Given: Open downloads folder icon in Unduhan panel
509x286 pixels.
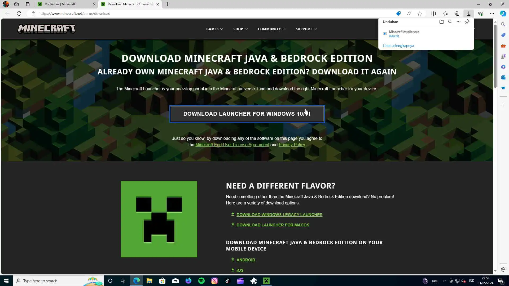Looking at the screenshot, I should [441, 22].
